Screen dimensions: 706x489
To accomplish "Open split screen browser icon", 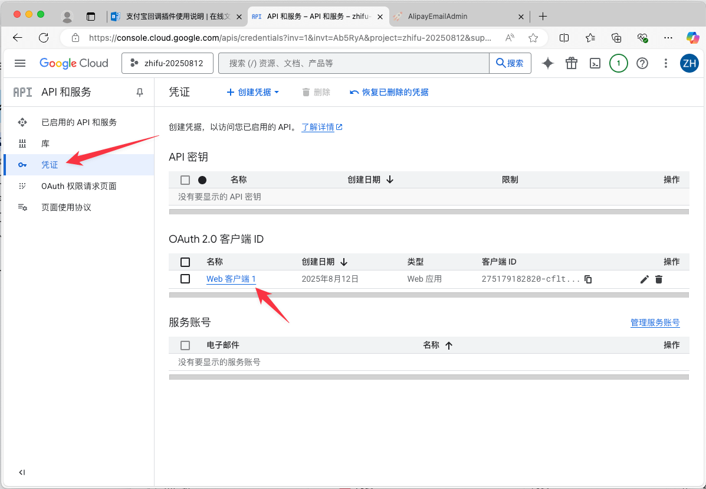I will (x=564, y=38).
